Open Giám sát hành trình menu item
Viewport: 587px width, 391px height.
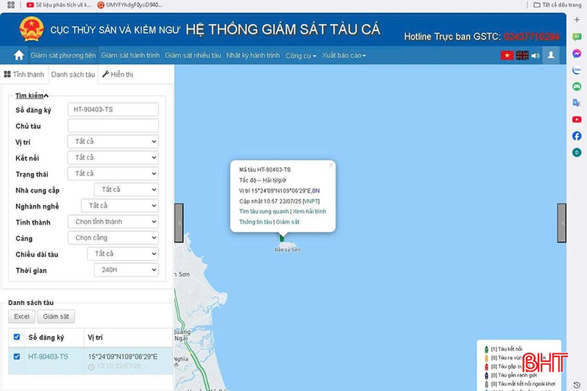pyautogui.click(x=130, y=56)
